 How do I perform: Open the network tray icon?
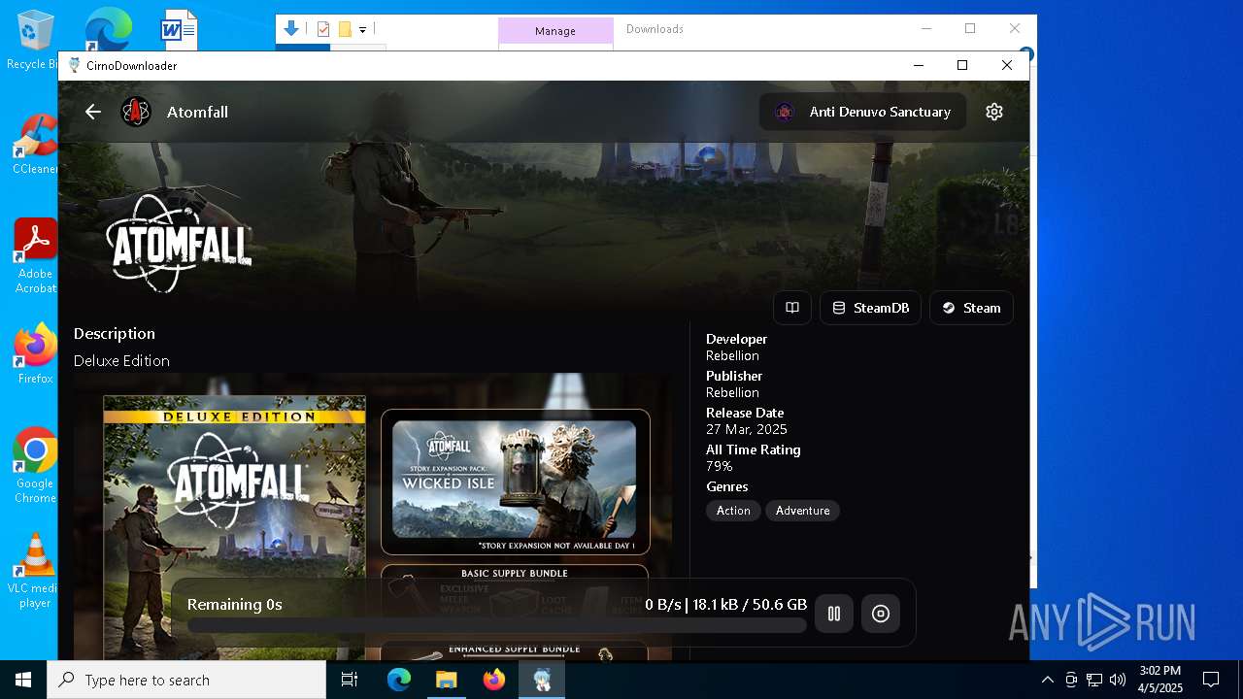1094,680
